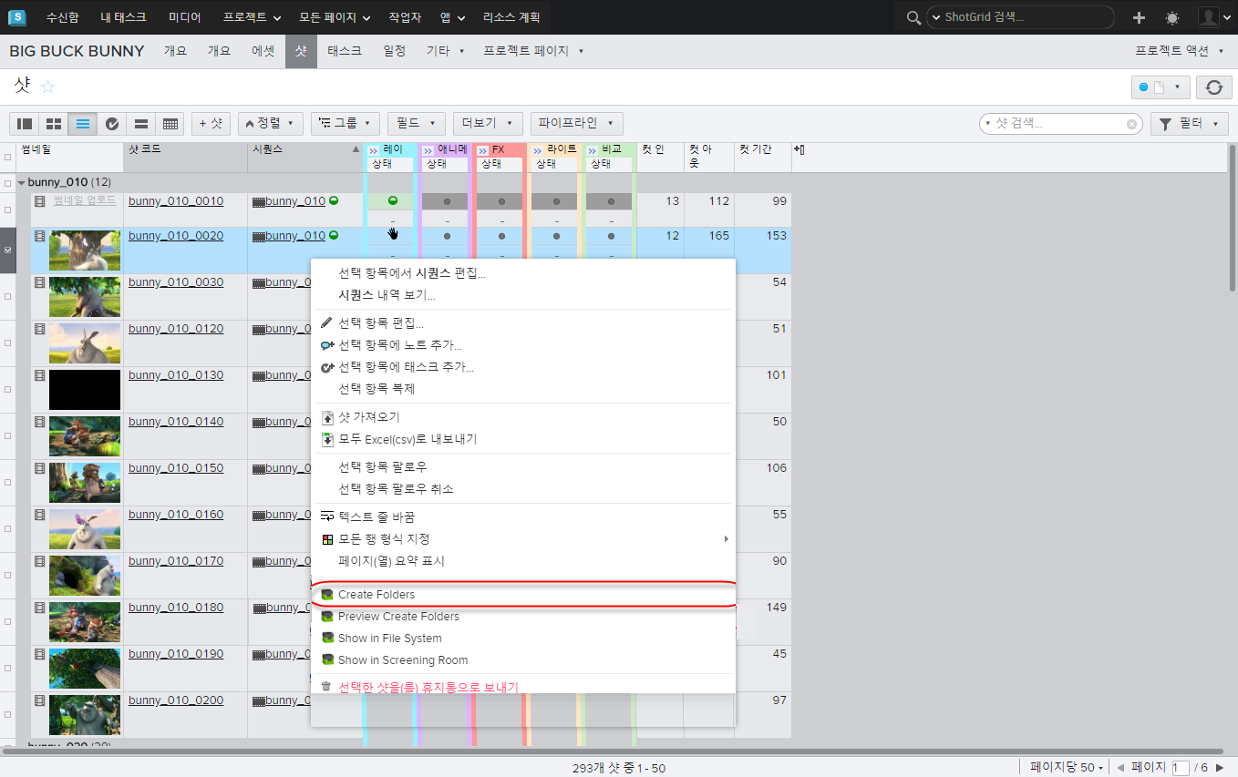The image size is (1238, 777).
Task: Click the vertical scrollbar on right
Action: (1233, 219)
